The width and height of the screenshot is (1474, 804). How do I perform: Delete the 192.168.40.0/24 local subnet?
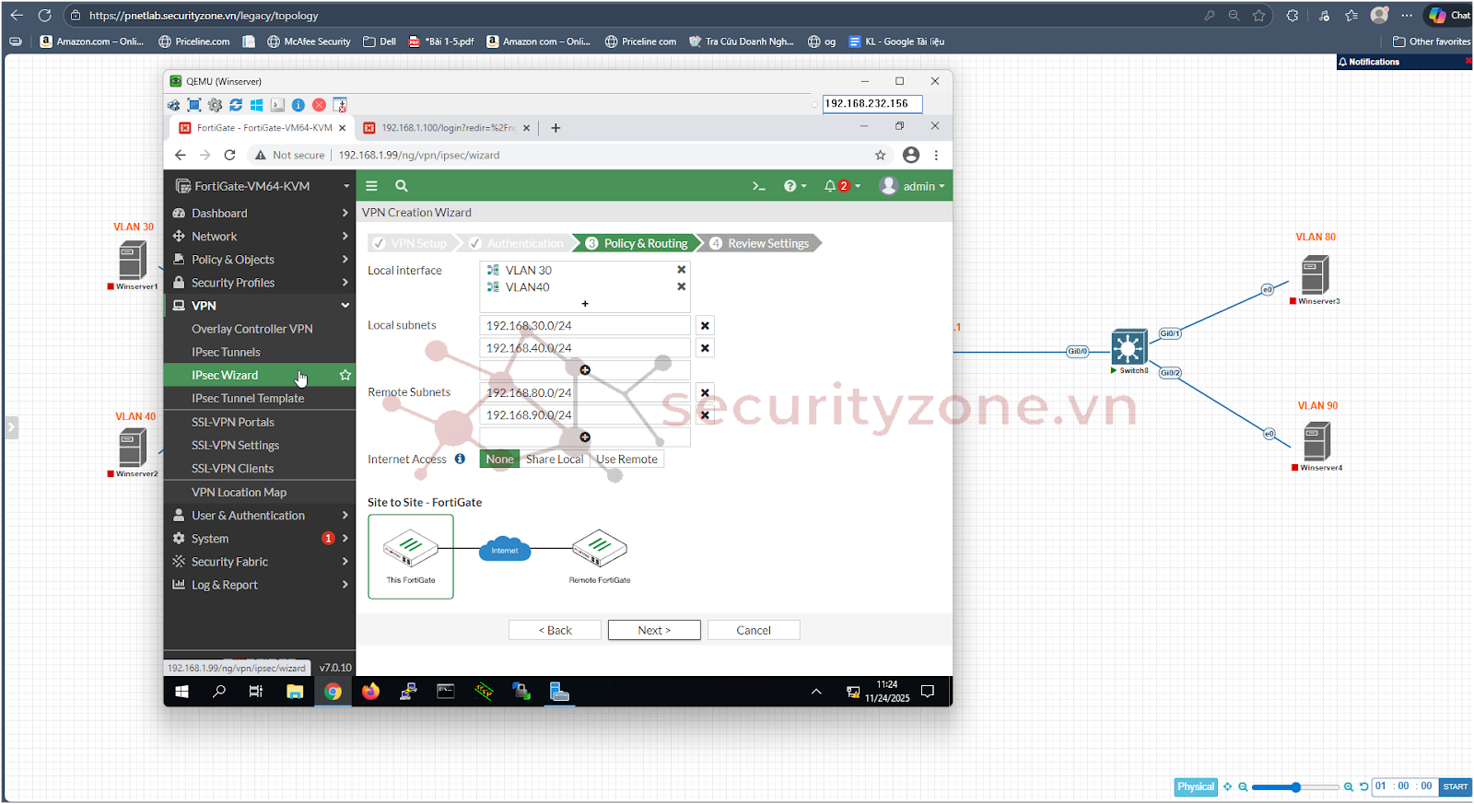(x=705, y=348)
